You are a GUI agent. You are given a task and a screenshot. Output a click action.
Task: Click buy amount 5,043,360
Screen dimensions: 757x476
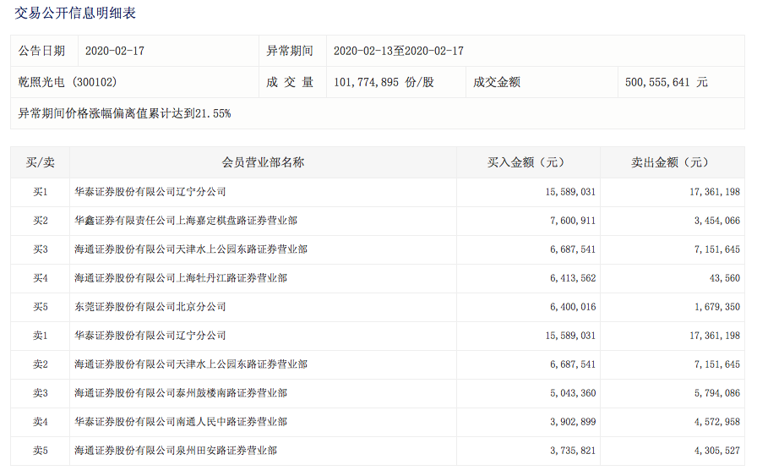coord(573,393)
